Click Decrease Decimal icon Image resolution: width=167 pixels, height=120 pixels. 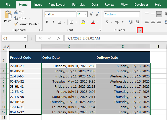(137, 22)
